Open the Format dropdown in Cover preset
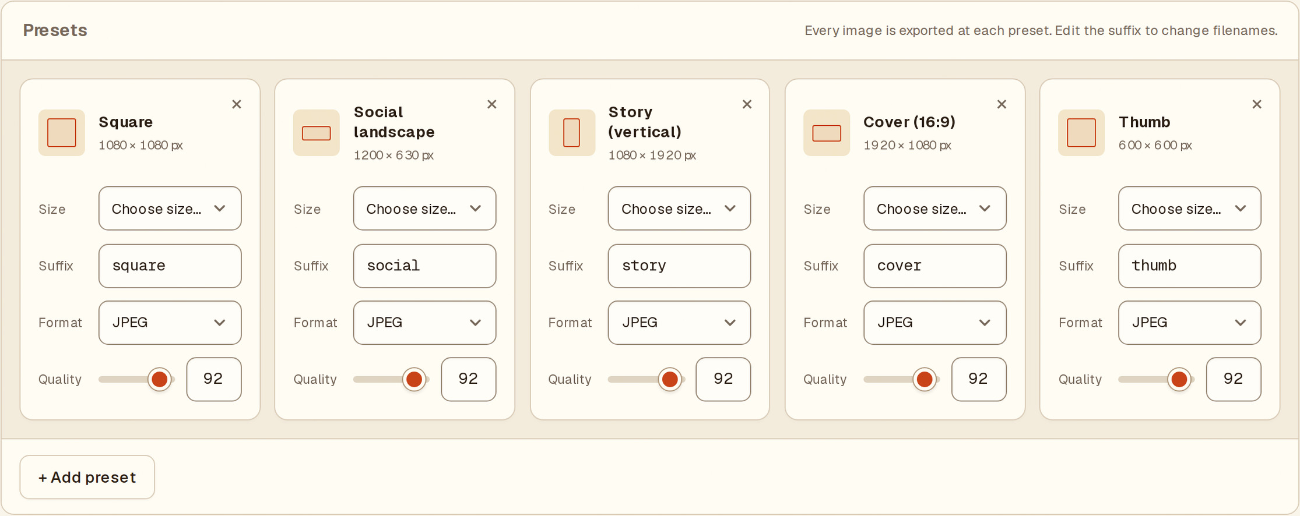Image resolution: width=1300 pixels, height=516 pixels. point(934,323)
